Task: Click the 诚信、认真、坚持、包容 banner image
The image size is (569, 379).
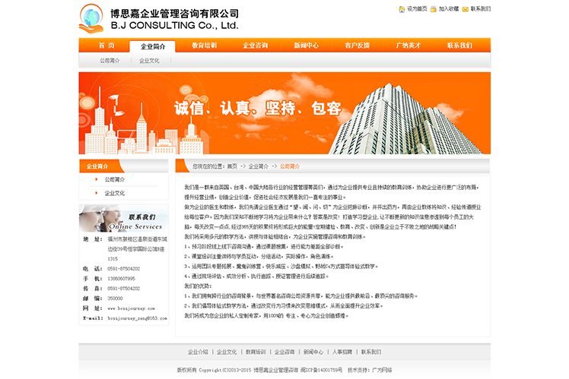Action: (x=283, y=112)
